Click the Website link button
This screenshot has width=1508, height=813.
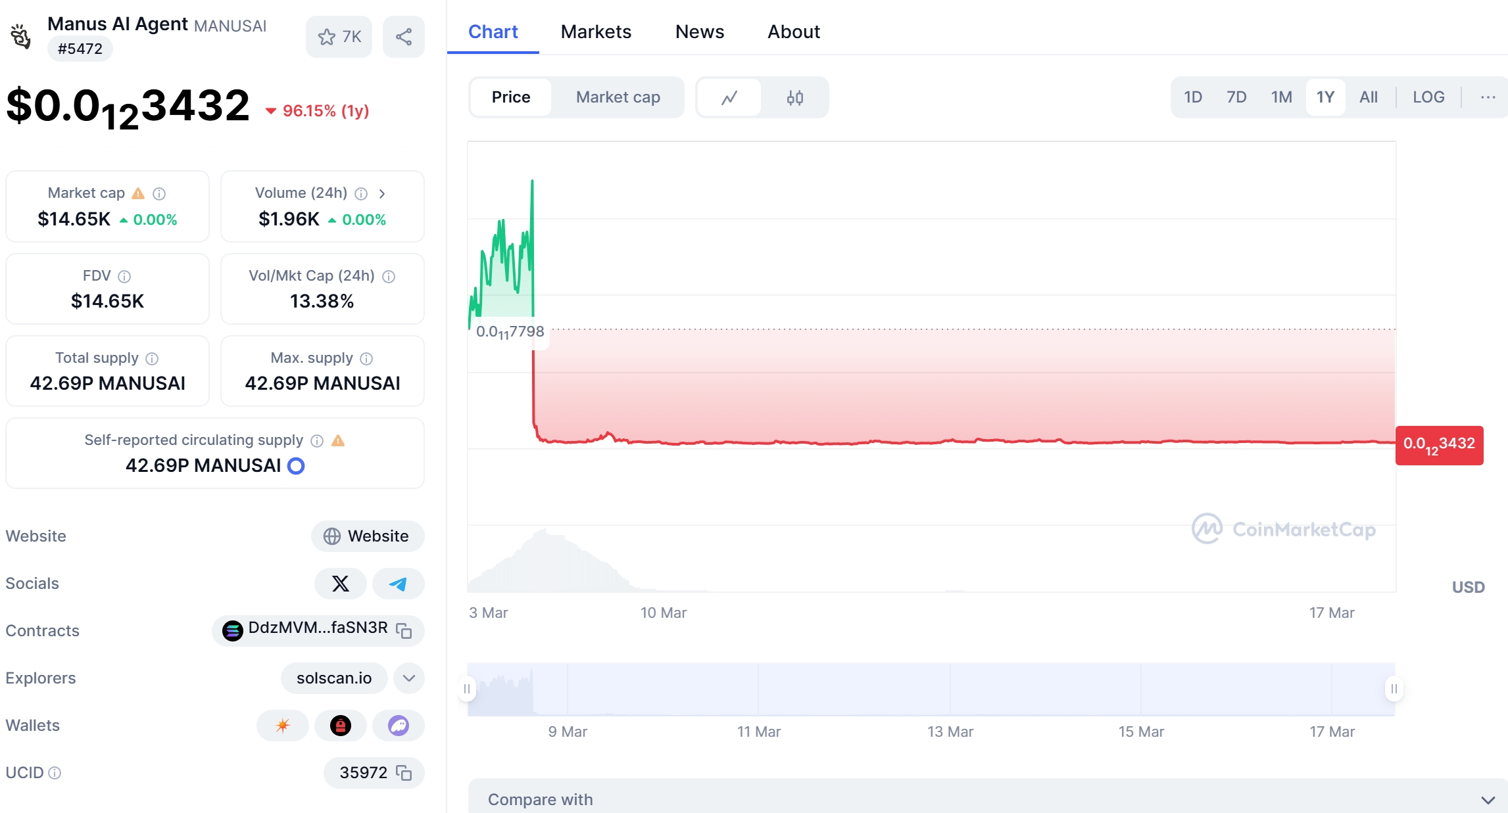click(x=366, y=536)
